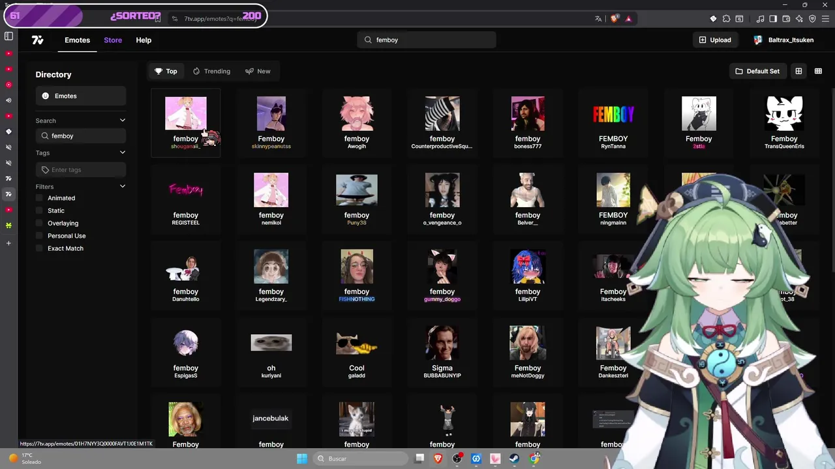Open the oh emote by kuriyani
Image resolution: width=835 pixels, height=469 pixels.
click(271, 352)
